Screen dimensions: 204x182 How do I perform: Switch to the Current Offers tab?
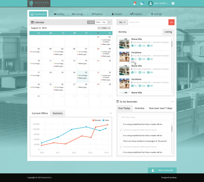40,113
